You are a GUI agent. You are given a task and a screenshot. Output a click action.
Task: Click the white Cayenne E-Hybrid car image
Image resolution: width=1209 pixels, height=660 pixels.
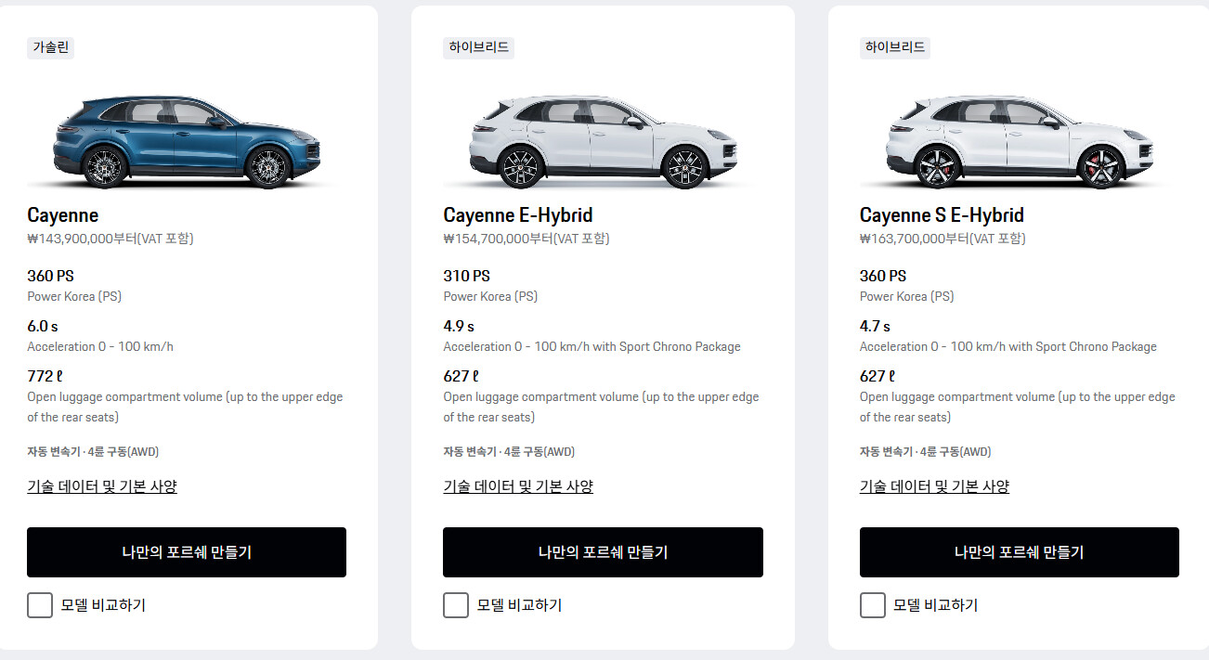click(603, 141)
